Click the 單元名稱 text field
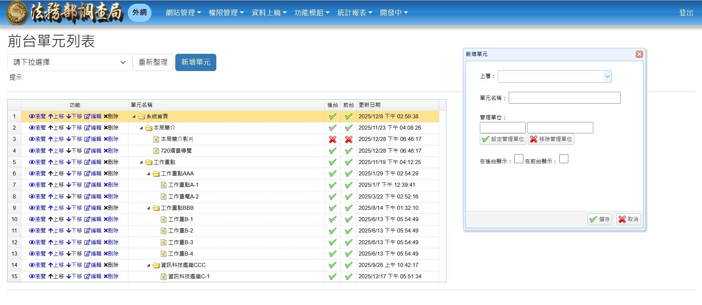Screen dimensions: 702x305 564,98
